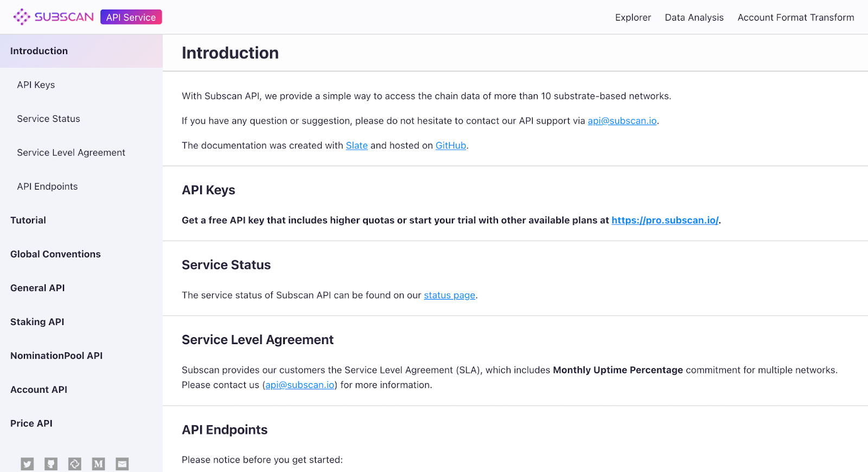
Task: Select Introduction in the sidebar
Action: click(81, 51)
